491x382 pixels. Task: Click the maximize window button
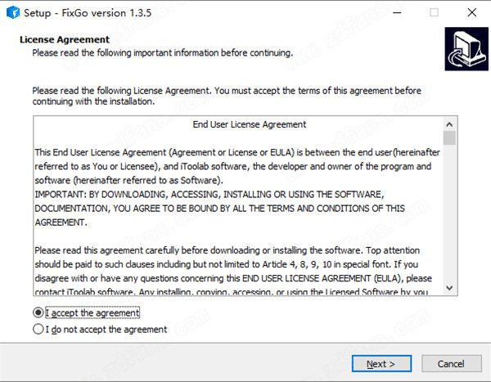coord(434,13)
